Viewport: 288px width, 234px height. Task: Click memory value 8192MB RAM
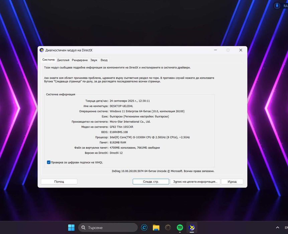tap(118, 142)
